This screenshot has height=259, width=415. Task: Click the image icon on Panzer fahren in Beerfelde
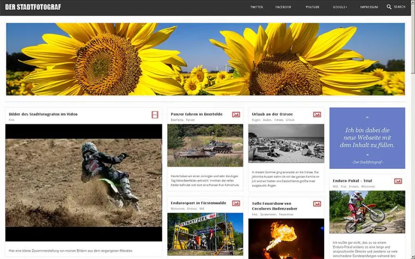point(236,115)
